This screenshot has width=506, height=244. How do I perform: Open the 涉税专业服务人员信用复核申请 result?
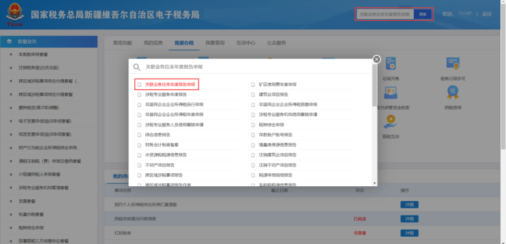point(175,125)
